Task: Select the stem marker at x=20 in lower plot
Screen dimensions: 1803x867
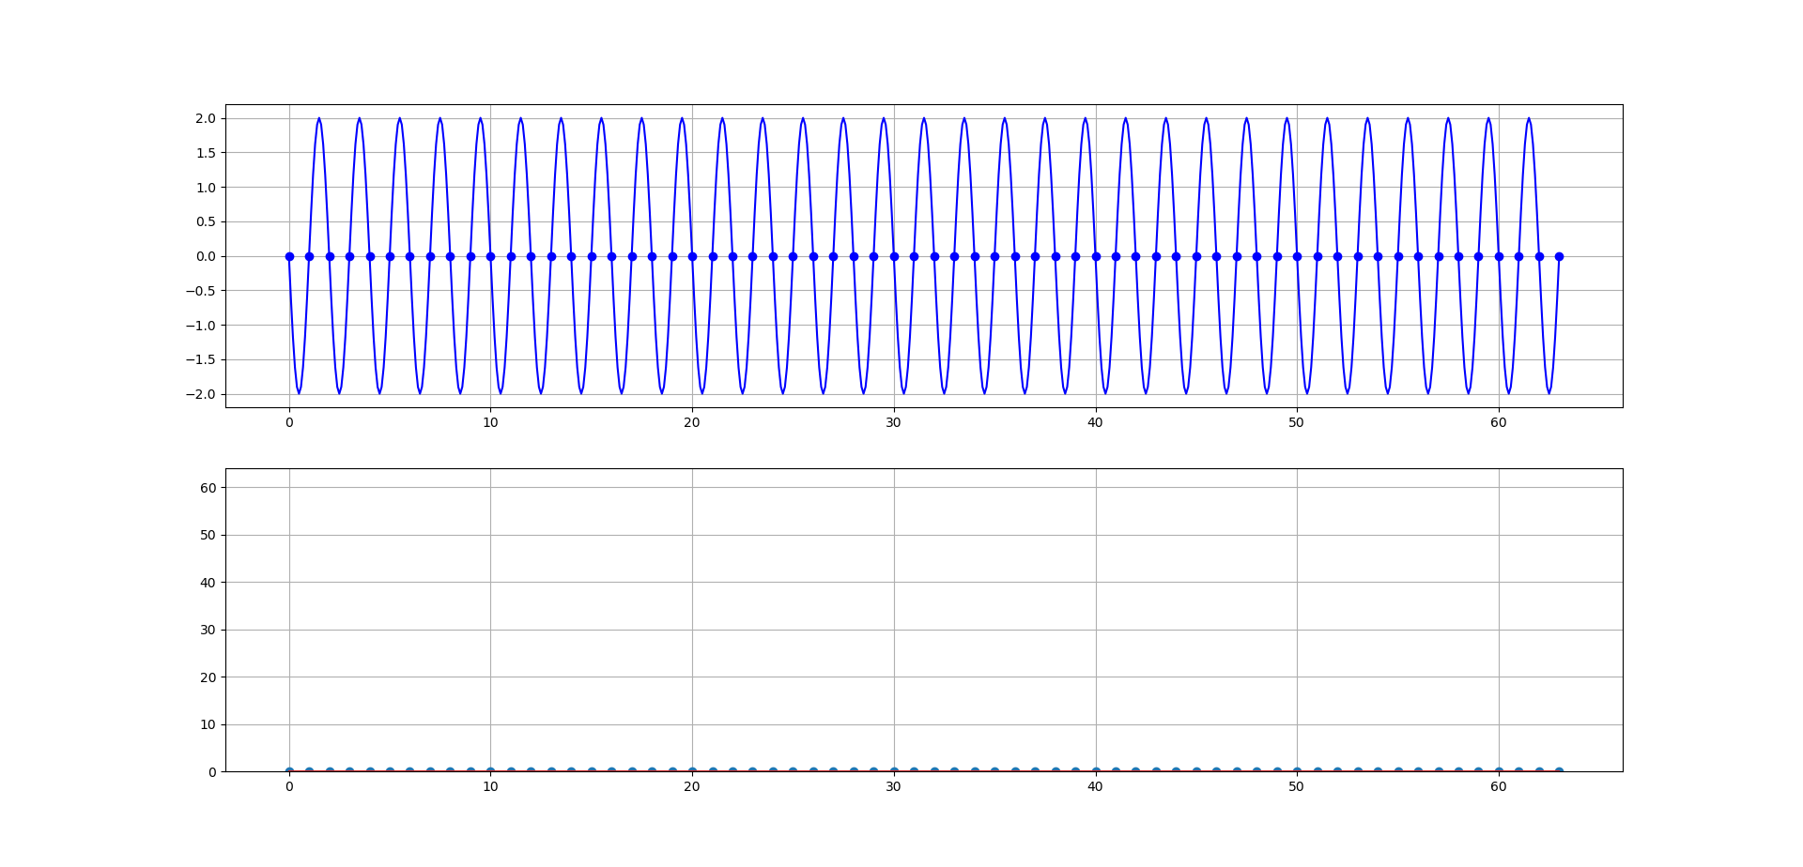Action: [692, 771]
